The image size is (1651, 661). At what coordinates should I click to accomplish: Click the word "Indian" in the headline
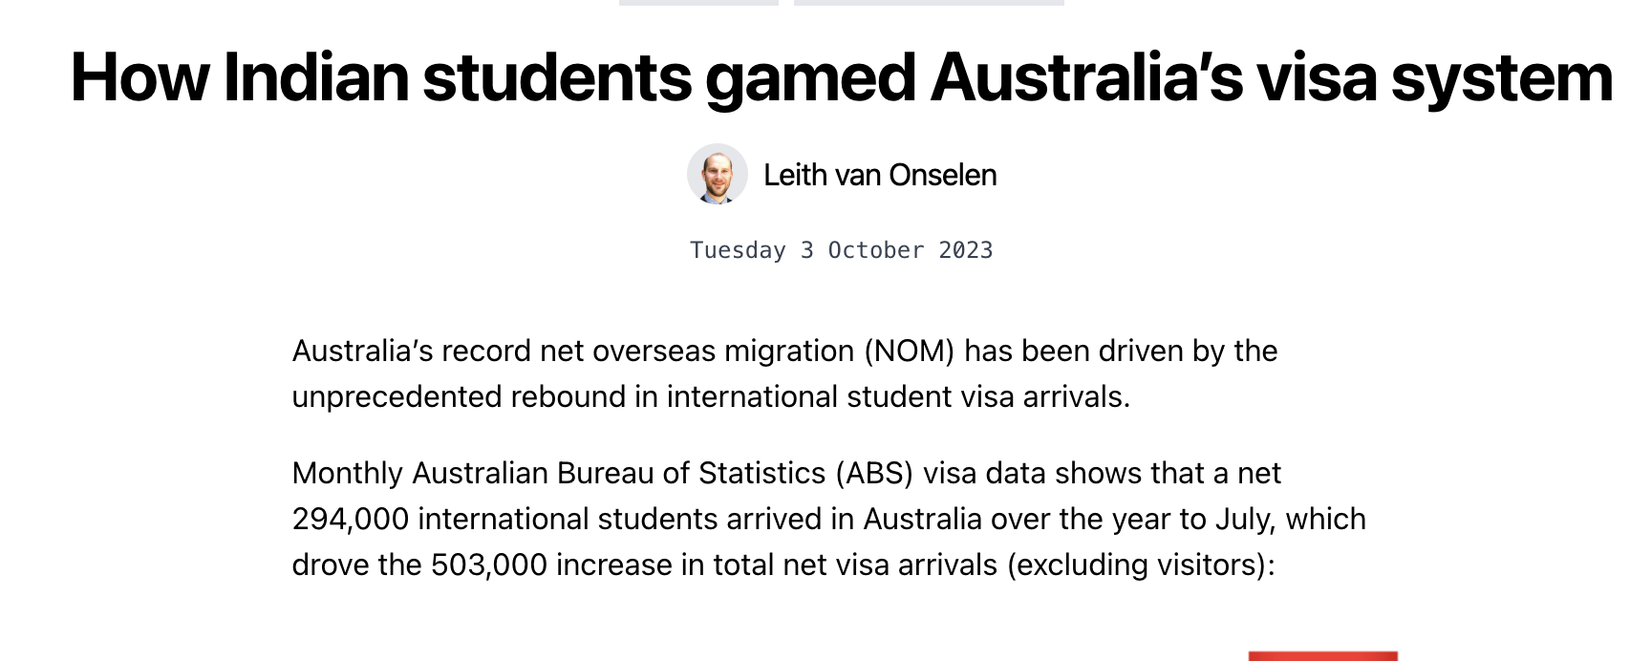click(x=316, y=77)
